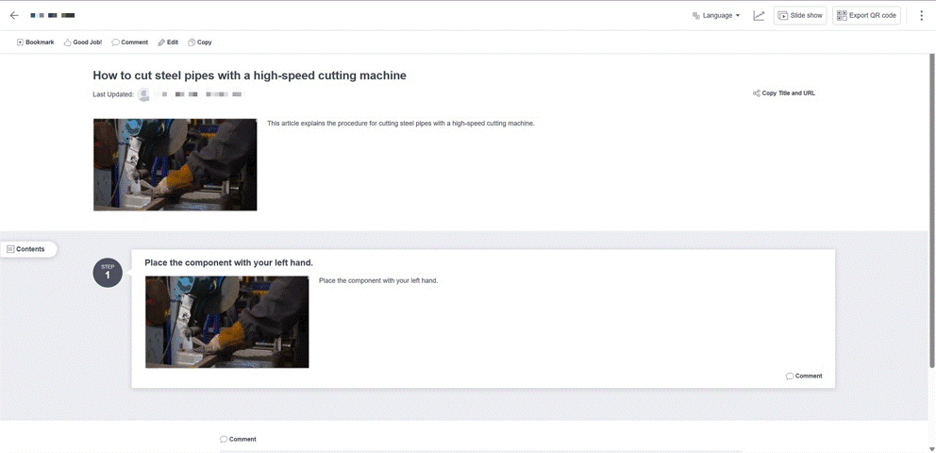
Task: Open the Contents side panel
Action: point(26,249)
